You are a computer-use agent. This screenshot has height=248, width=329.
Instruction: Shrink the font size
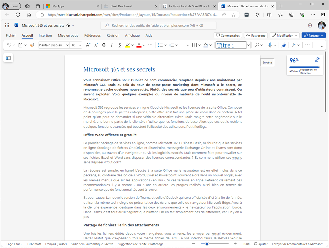(x=96, y=45)
